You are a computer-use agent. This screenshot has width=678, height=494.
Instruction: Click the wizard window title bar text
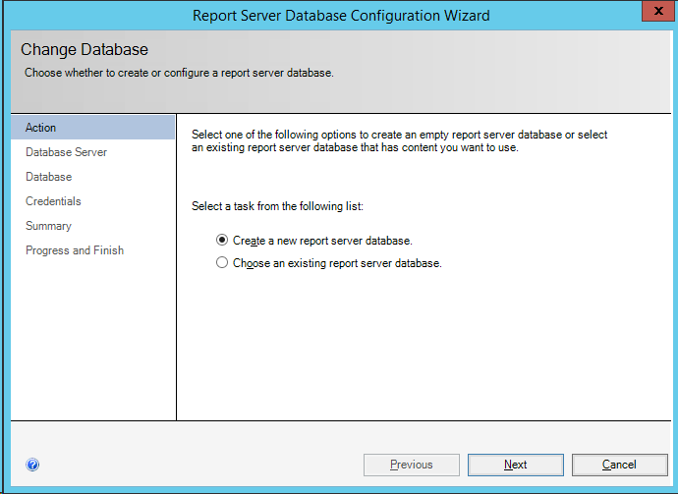click(x=341, y=16)
